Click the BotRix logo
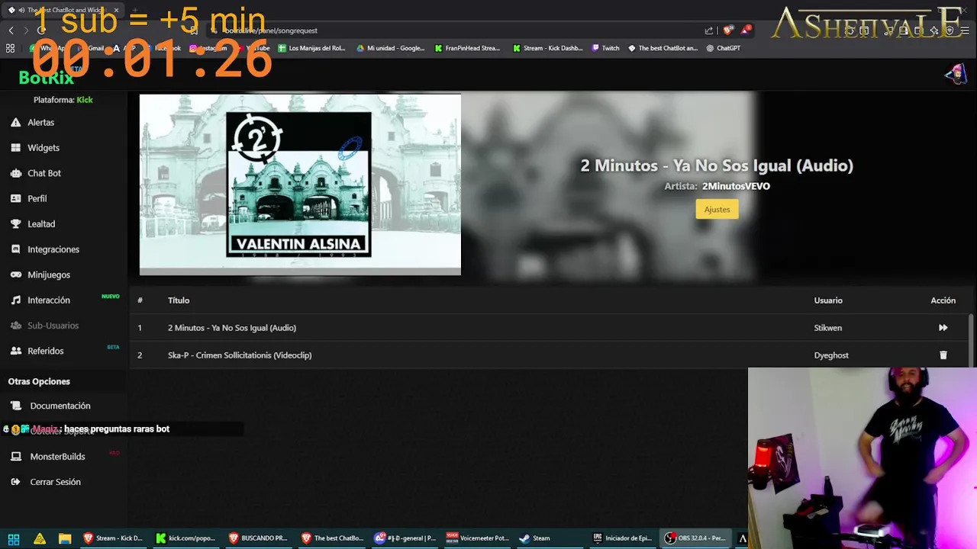This screenshot has height=549, width=977. 47,77
